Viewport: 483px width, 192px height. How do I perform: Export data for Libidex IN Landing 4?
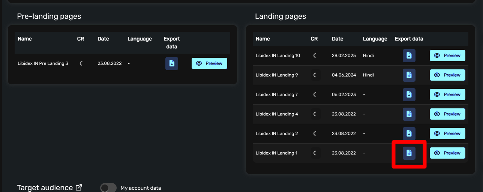click(x=409, y=114)
